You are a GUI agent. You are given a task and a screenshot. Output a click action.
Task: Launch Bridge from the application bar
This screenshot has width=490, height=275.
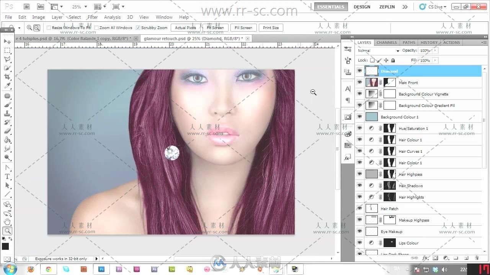tap(27, 6)
